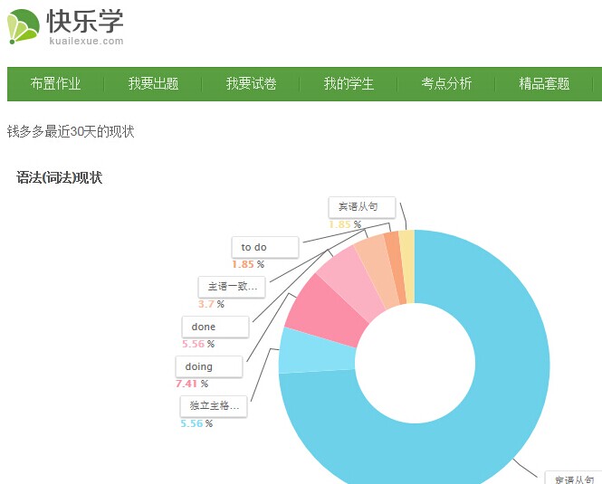Select the 主语一致 chart label

(232, 287)
